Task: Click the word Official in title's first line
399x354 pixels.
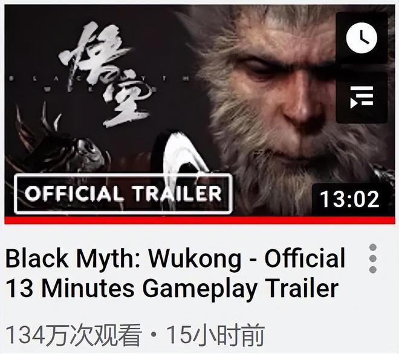Action: [305, 257]
